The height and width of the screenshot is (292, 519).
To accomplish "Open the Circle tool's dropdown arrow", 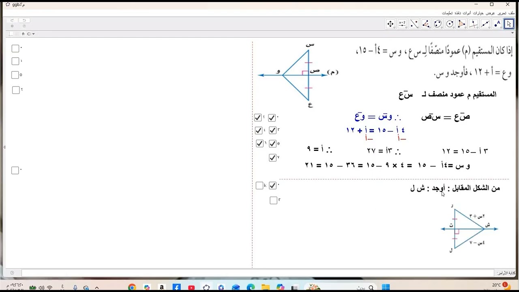I will point(453,28).
